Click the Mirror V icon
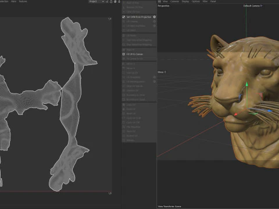 (124, 68)
